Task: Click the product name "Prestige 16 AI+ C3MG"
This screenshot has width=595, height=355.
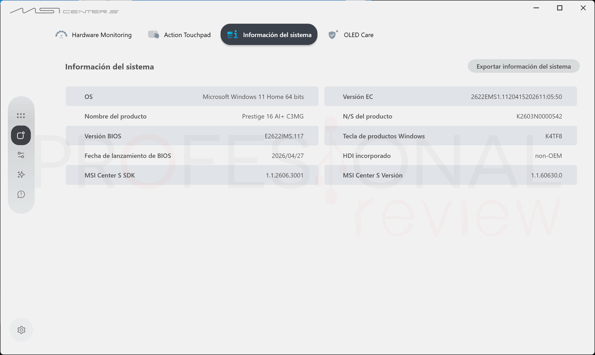Action: 273,116
